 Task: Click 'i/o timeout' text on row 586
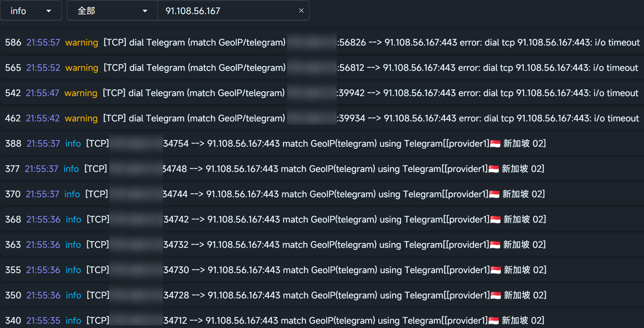(x=617, y=42)
